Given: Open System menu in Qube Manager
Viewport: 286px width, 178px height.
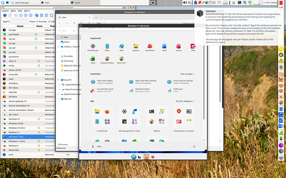Looking at the screenshot, I should tap(5, 11).
